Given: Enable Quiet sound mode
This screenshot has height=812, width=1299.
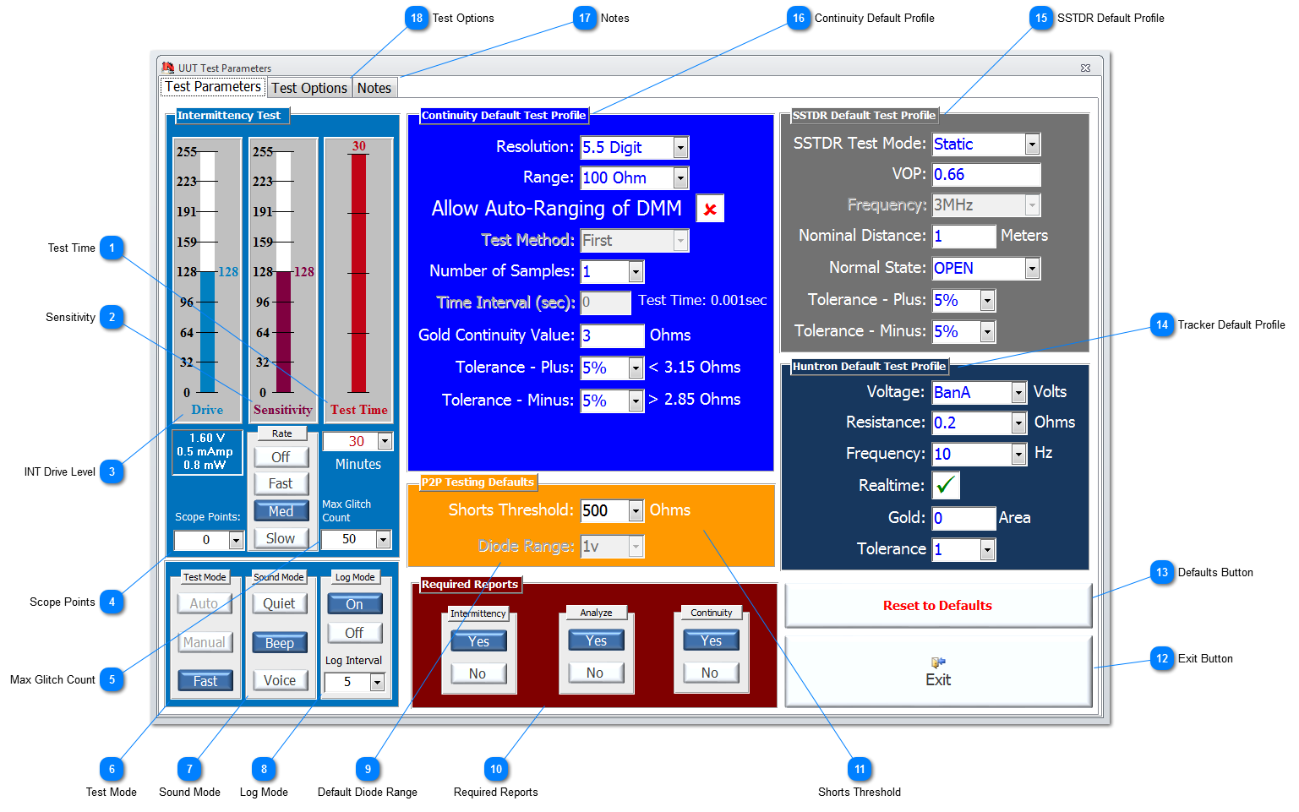Looking at the screenshot, I should click(x=280, y=602).
